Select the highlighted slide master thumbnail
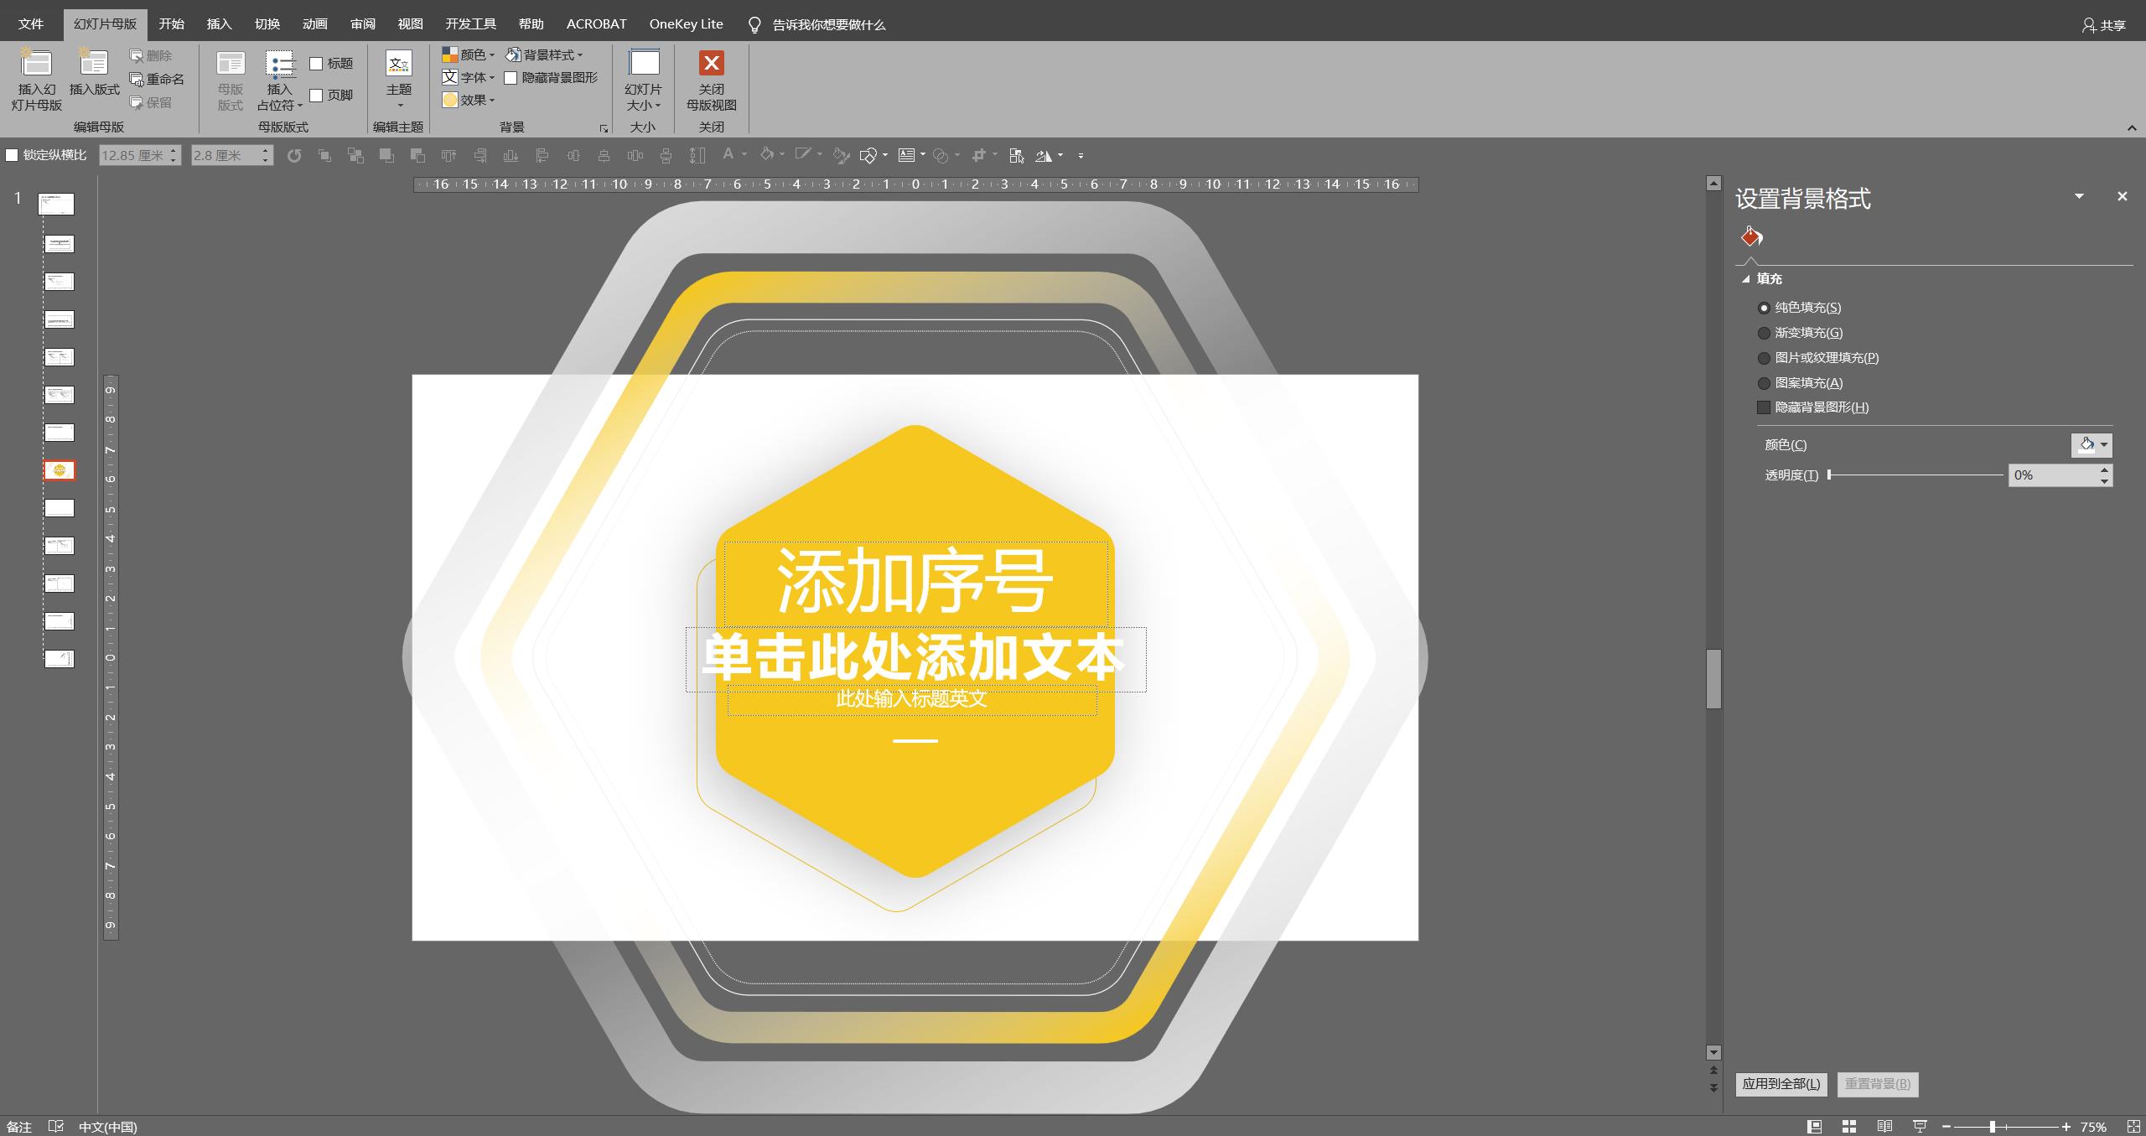 pos(58,470)
